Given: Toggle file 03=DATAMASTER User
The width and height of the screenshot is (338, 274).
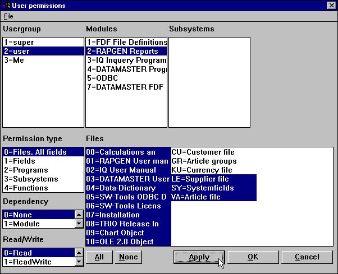Looking at the screenshot, I should coord(128,179).
